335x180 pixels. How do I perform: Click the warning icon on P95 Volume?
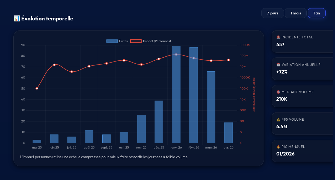[278, 120]
